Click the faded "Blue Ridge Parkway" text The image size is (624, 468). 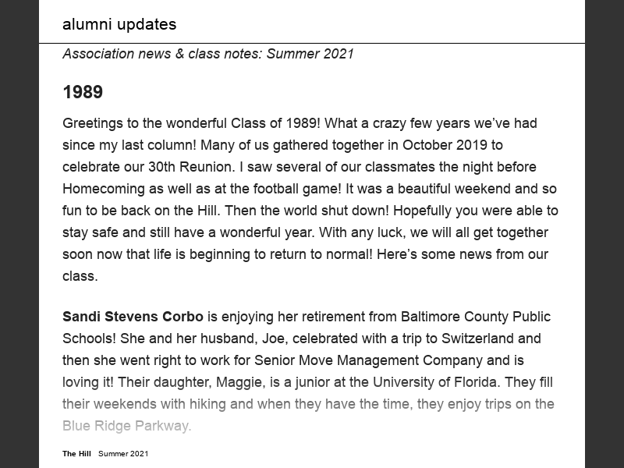click(x=126, y=426)
